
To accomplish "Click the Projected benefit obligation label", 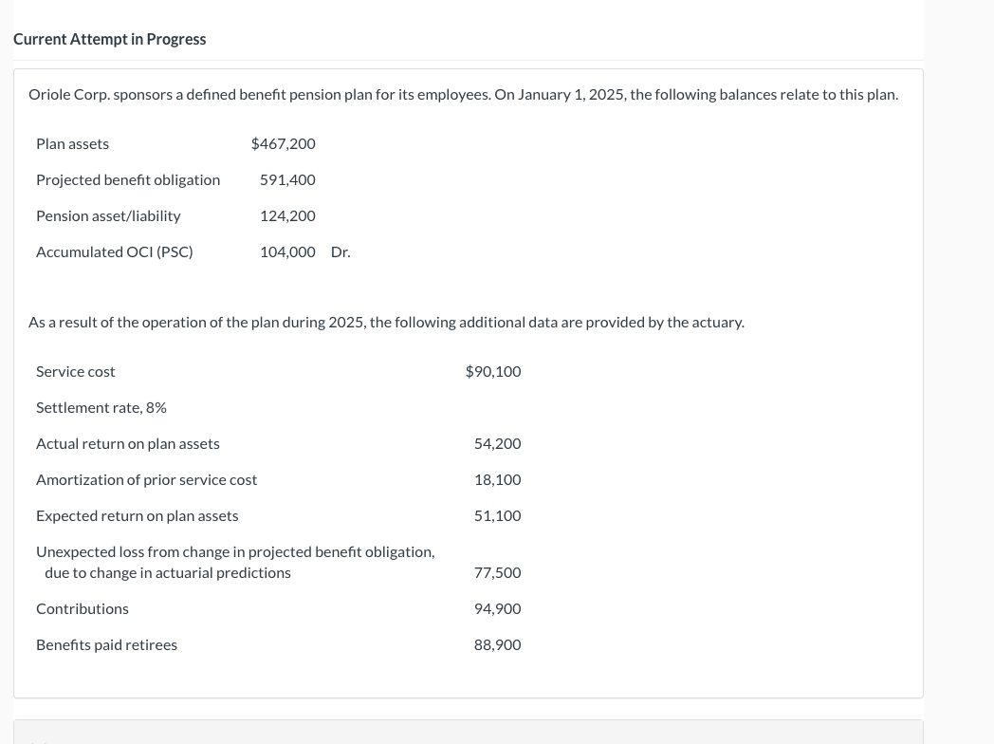I will click(x=128, y=179).
